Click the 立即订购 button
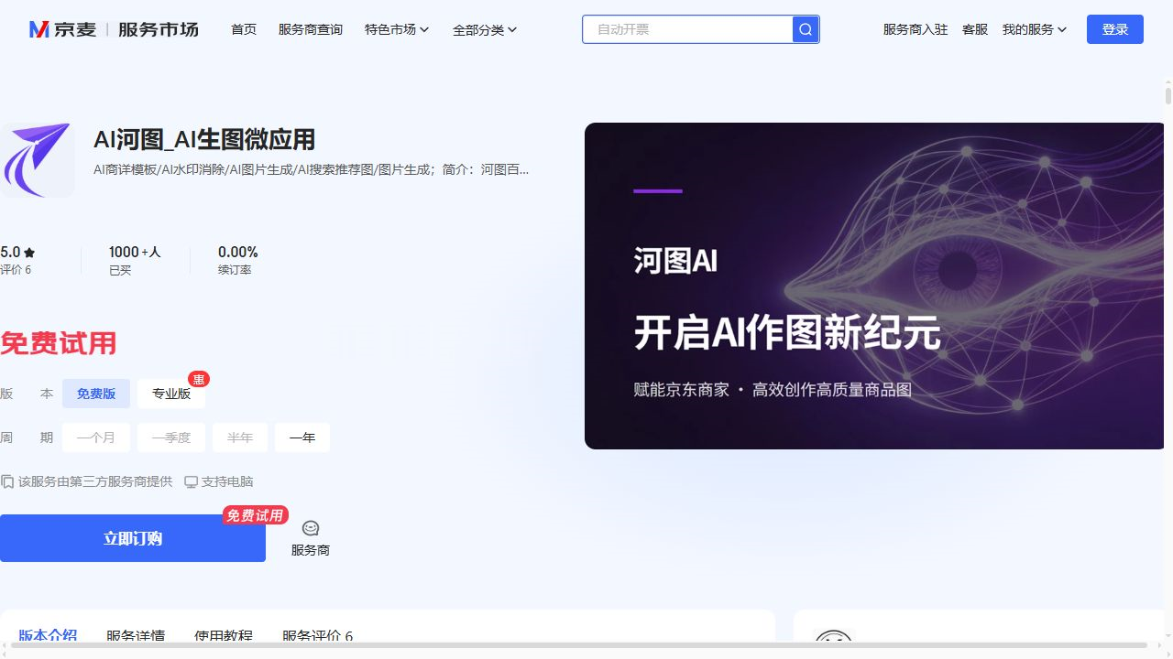Image resolution: width=1173 pixels, height=659 pixels. coord(133,538)
